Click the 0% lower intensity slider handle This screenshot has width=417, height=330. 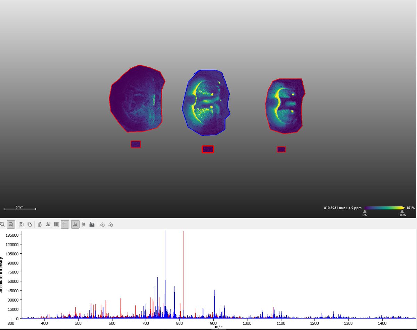(365, 211)
